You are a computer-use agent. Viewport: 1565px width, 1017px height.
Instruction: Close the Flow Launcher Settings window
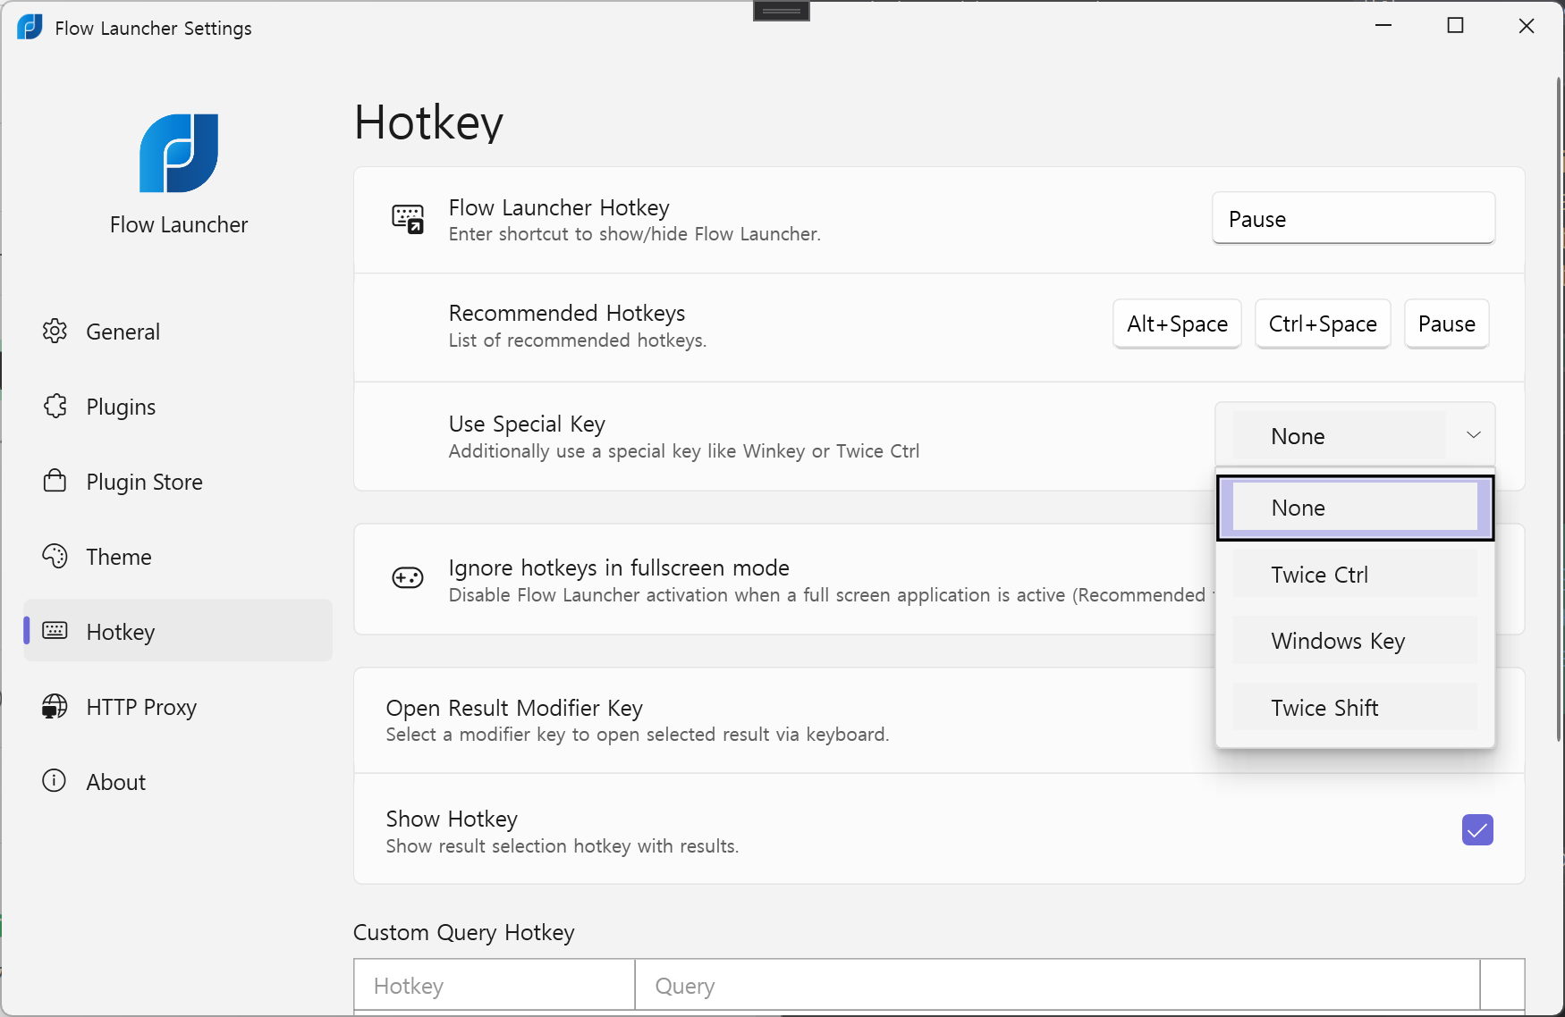pyautogui.click(x=1527, y=26)
